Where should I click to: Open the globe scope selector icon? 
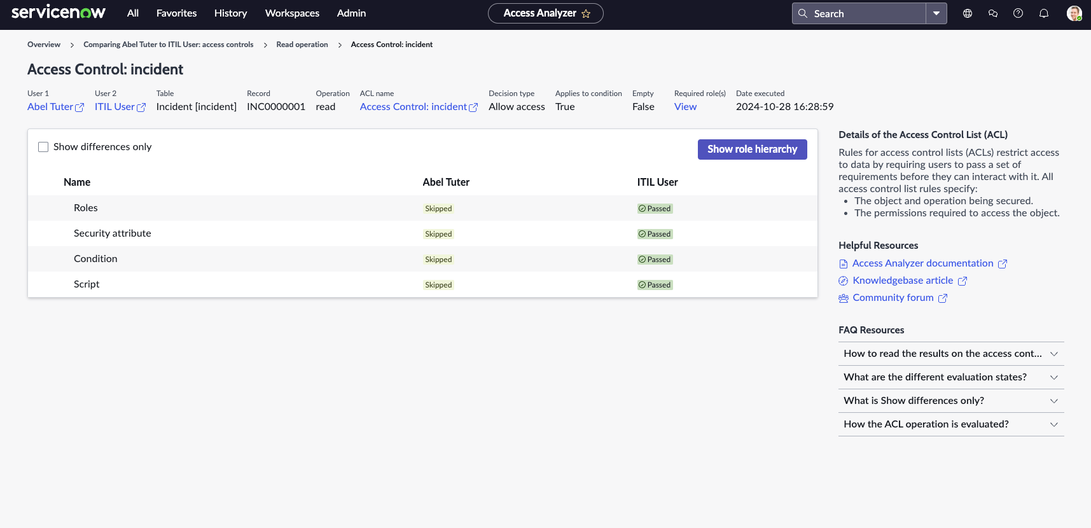tap(968, 13)
